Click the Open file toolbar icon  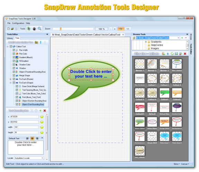[x=12, y=29]
